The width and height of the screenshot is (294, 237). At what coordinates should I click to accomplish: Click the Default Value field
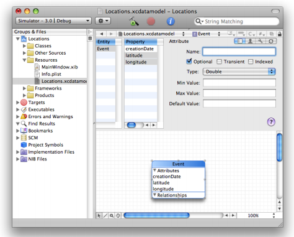click(x=239, y=103)
